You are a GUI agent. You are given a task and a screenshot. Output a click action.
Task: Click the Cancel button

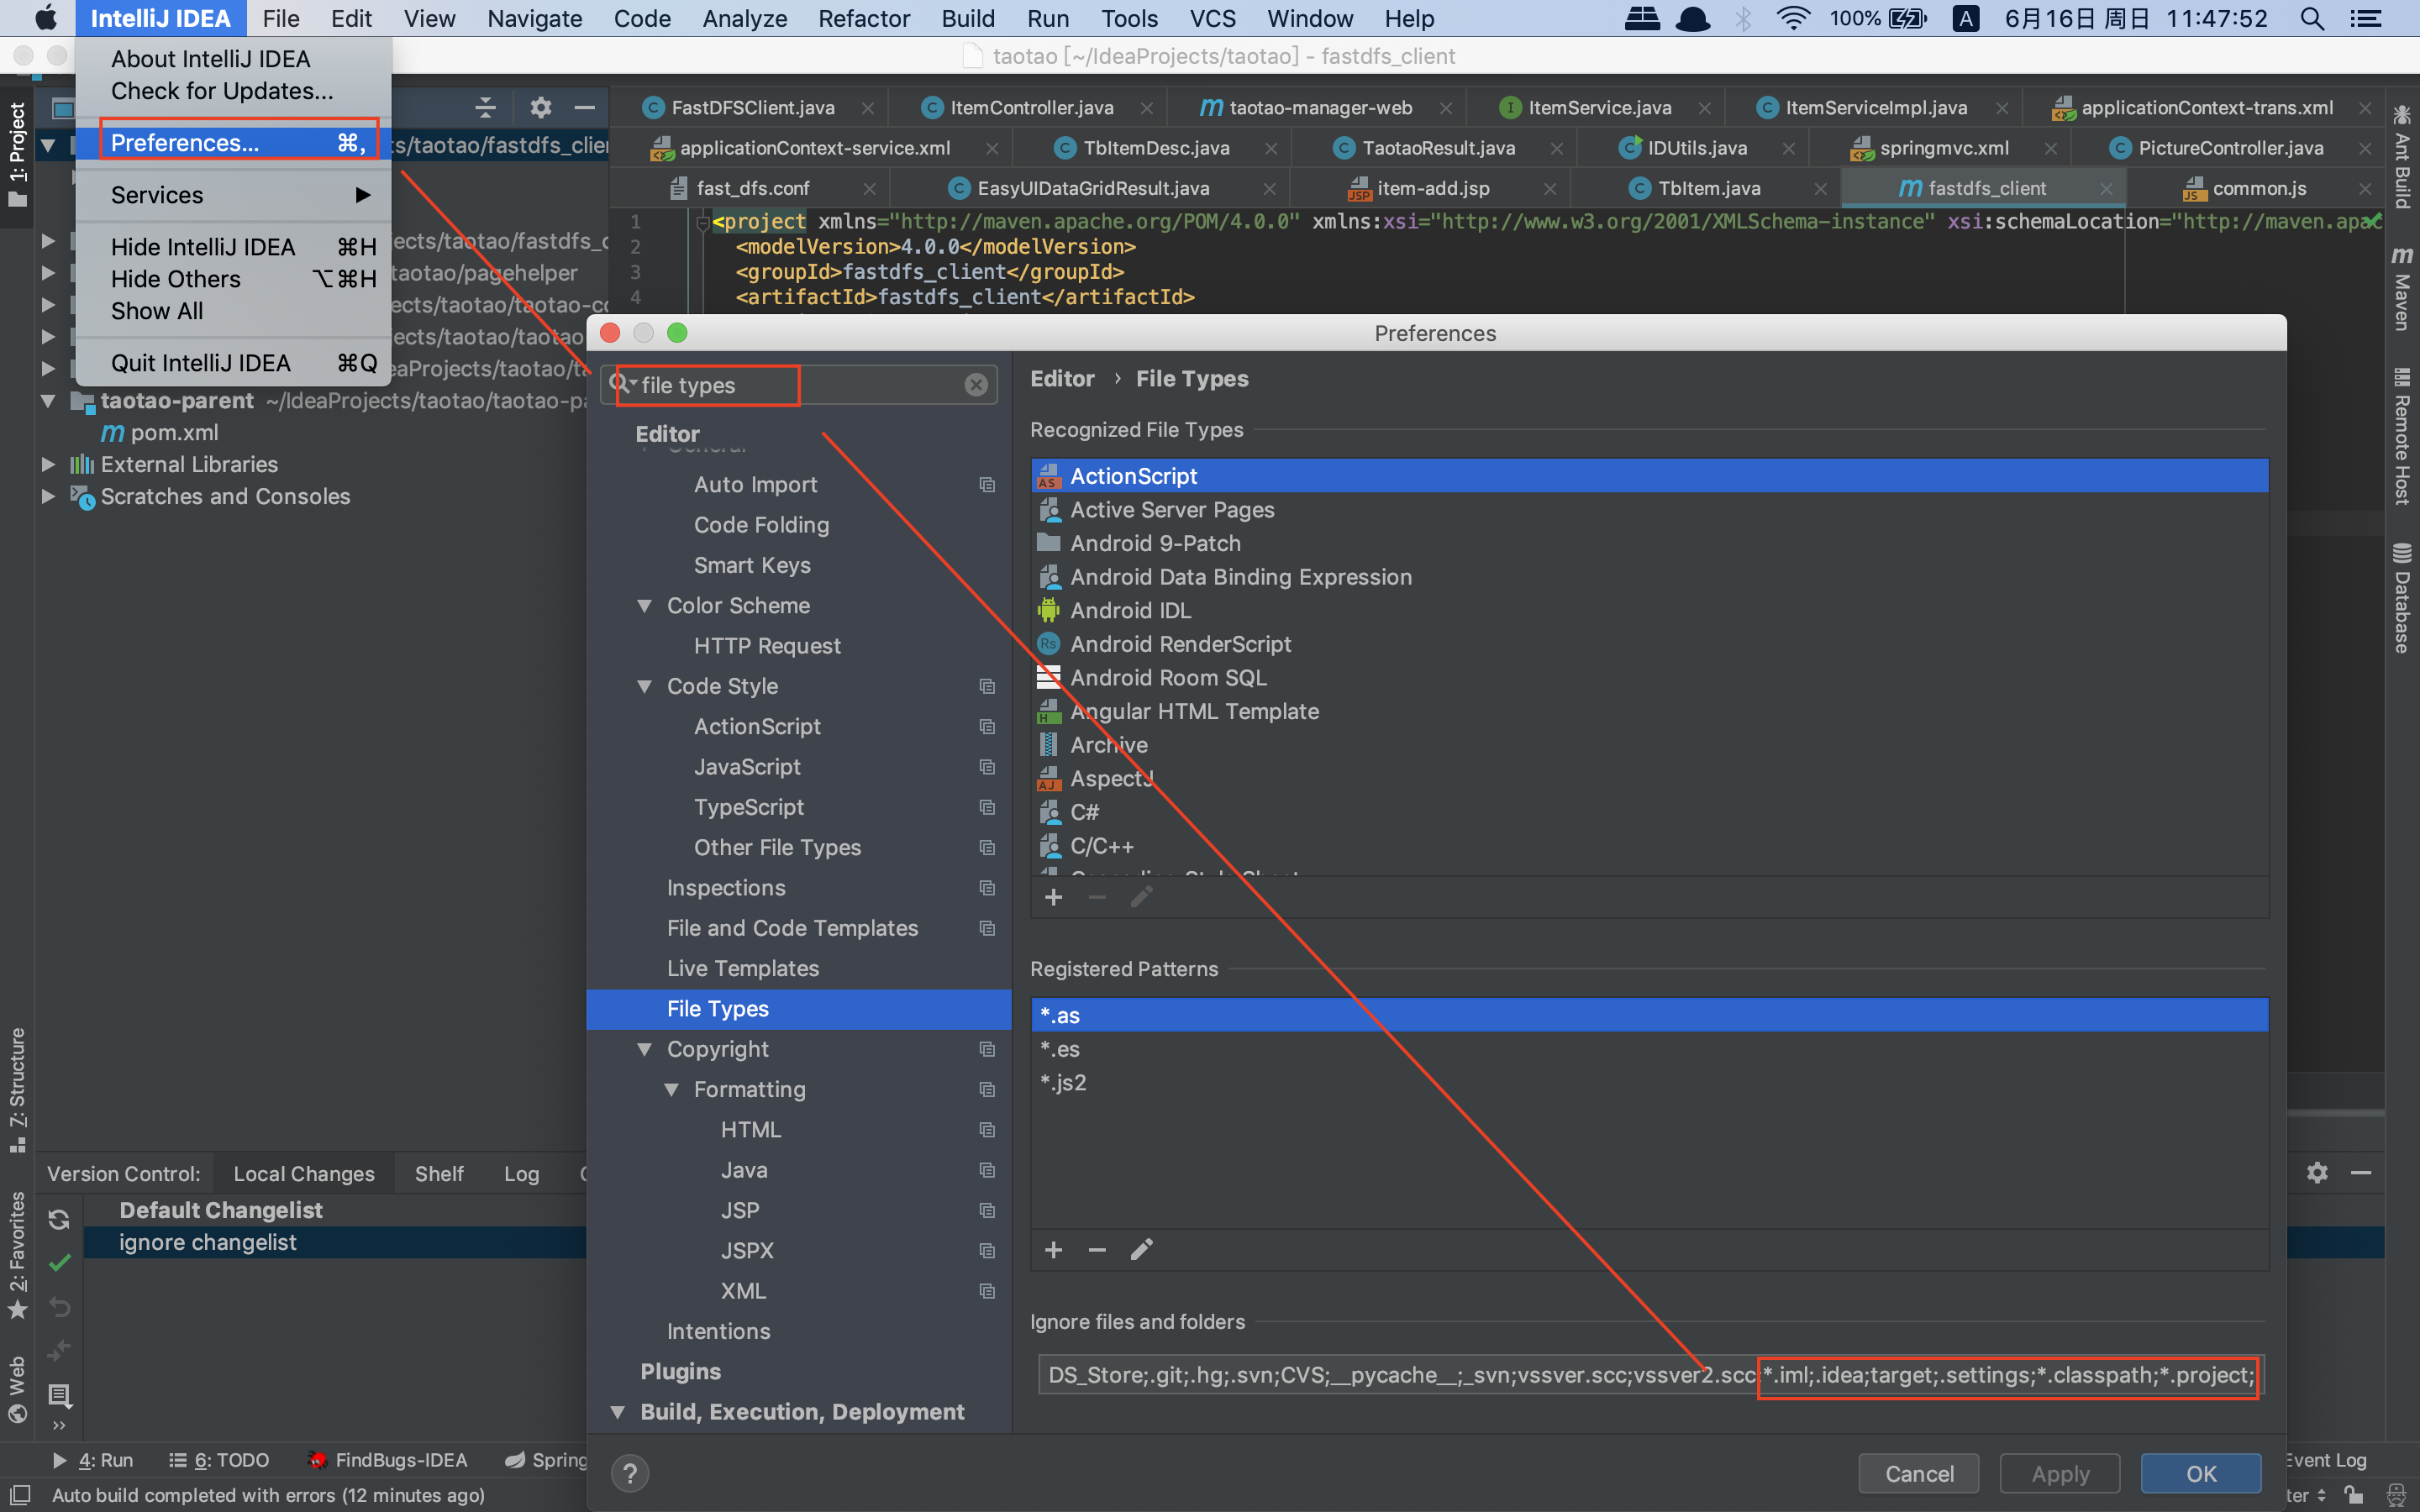[1918, 1473]
